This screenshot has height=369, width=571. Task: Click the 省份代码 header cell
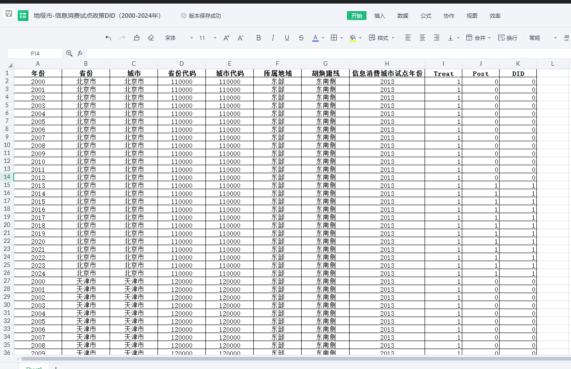pyautogui.click(x=182, y=73)
